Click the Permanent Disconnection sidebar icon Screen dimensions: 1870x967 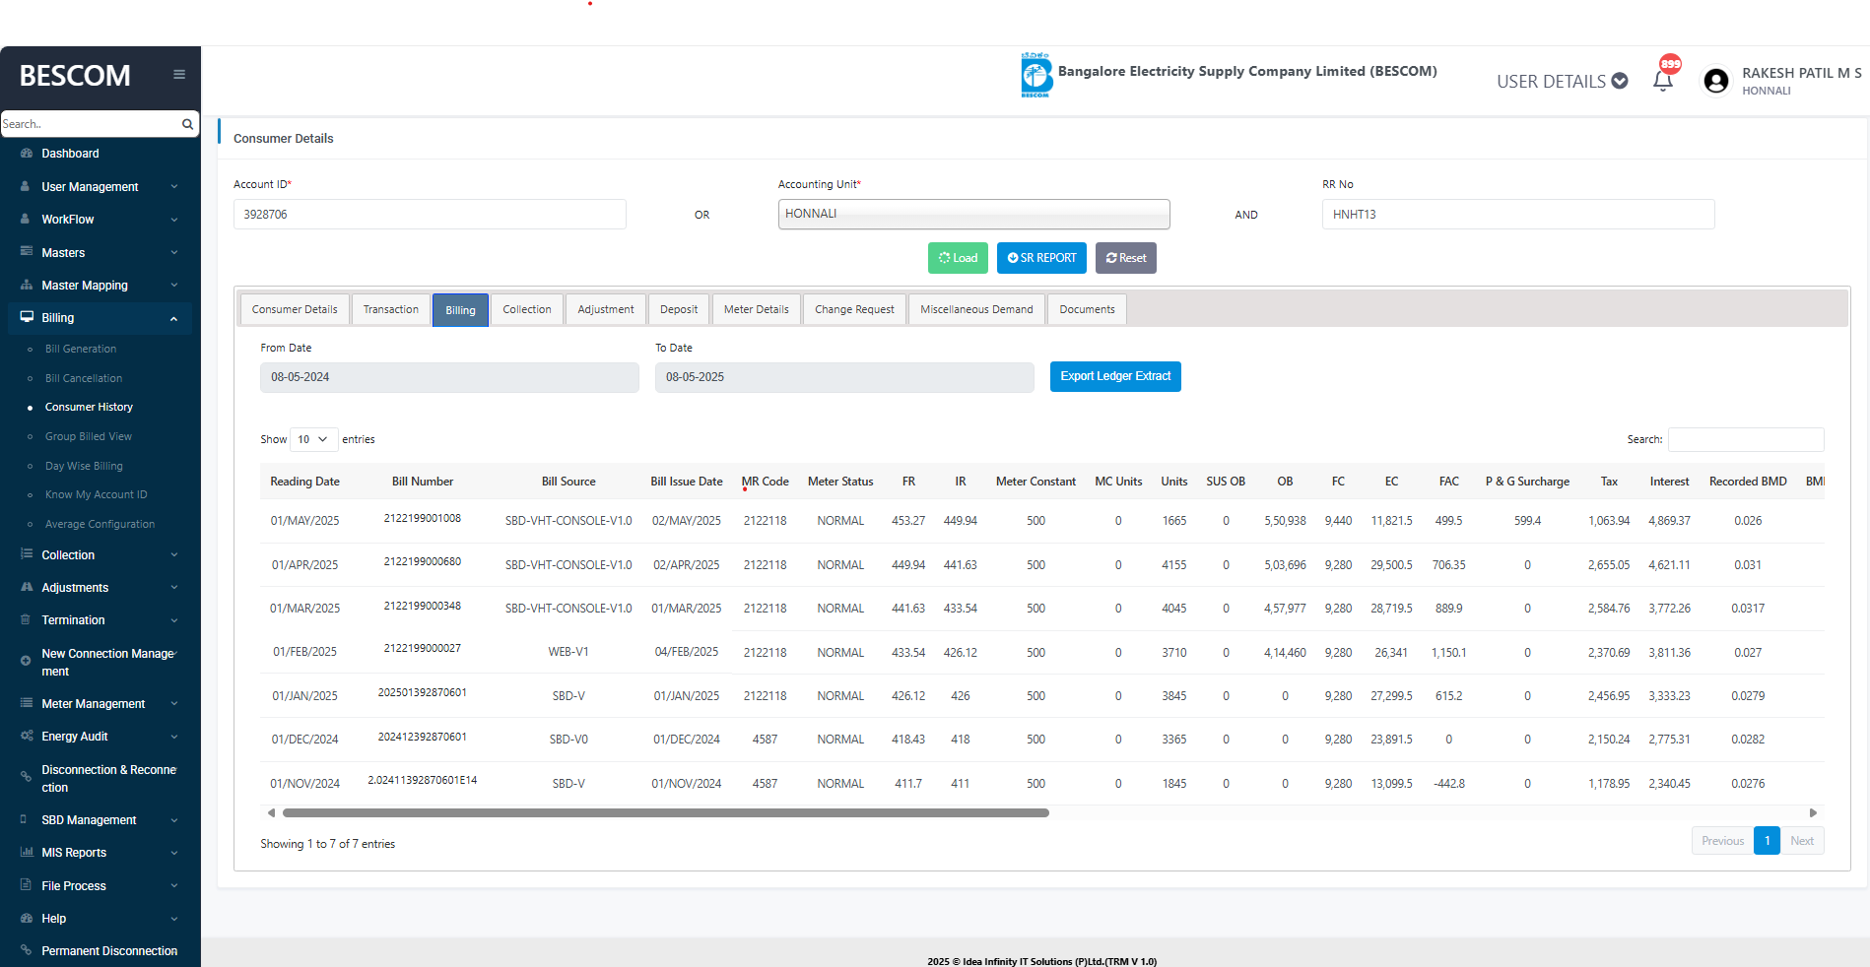(26, 950)
